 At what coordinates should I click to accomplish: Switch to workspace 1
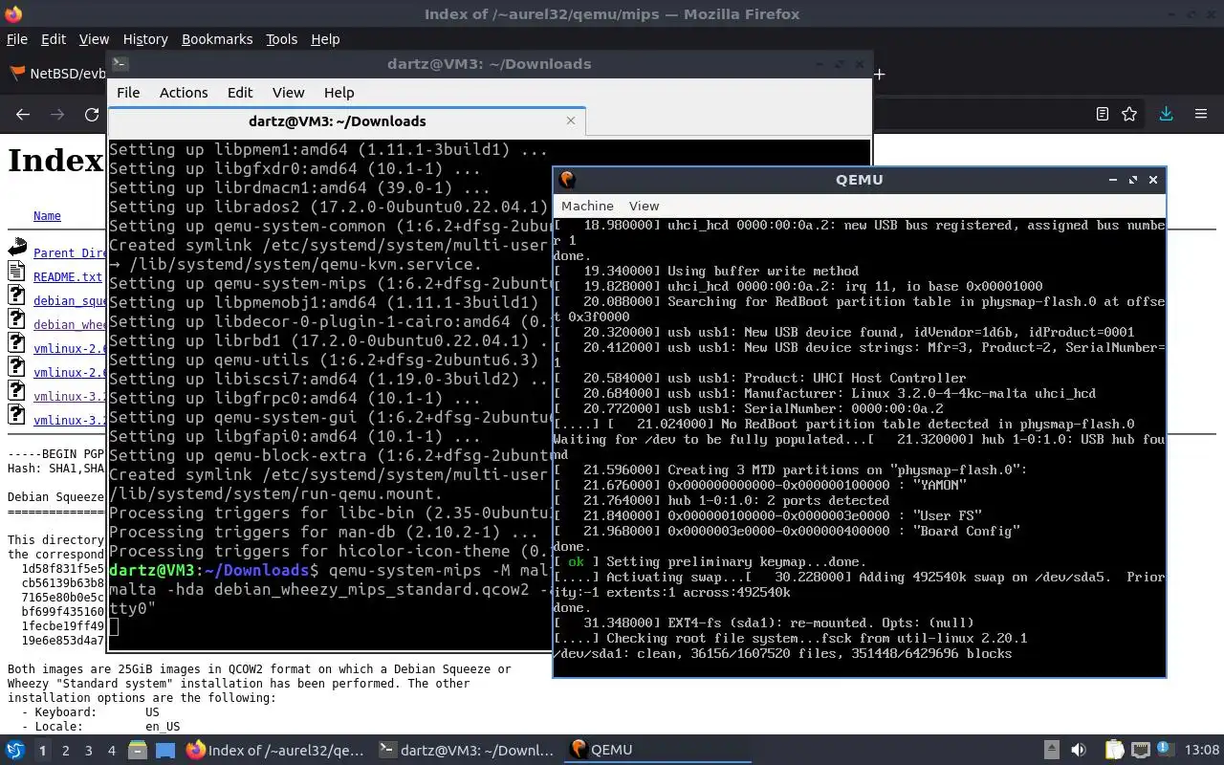[42, 751]
